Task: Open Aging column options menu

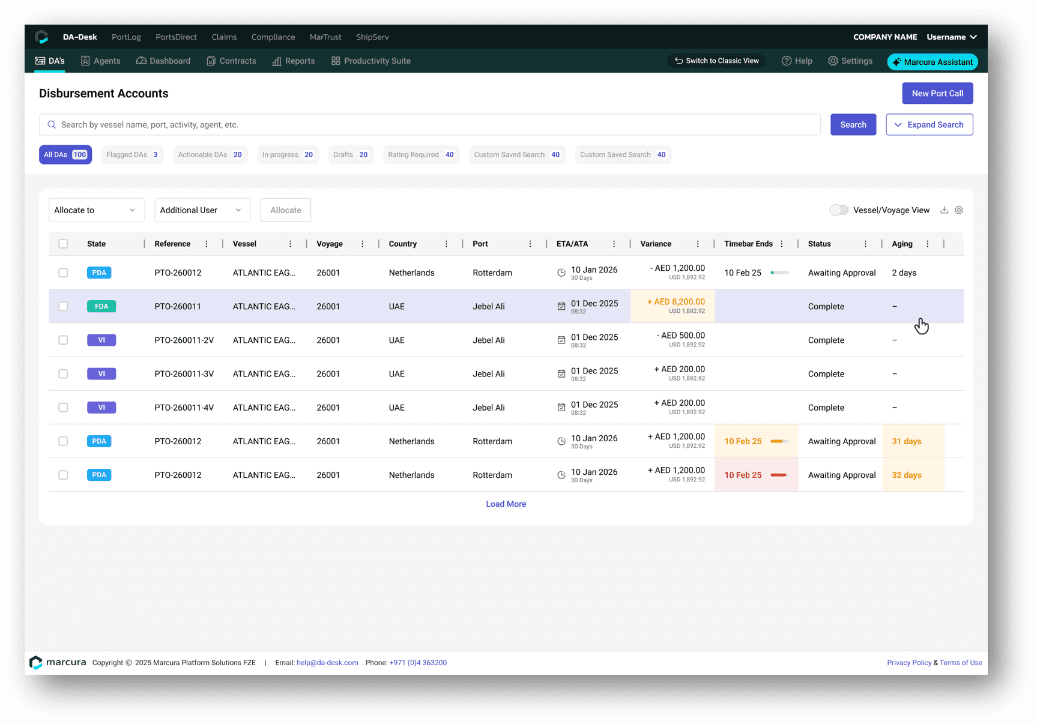Action: pos(928,244)
